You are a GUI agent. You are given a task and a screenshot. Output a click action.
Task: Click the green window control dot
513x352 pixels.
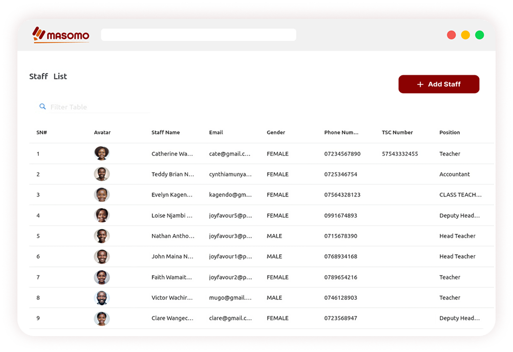[479, 35]
